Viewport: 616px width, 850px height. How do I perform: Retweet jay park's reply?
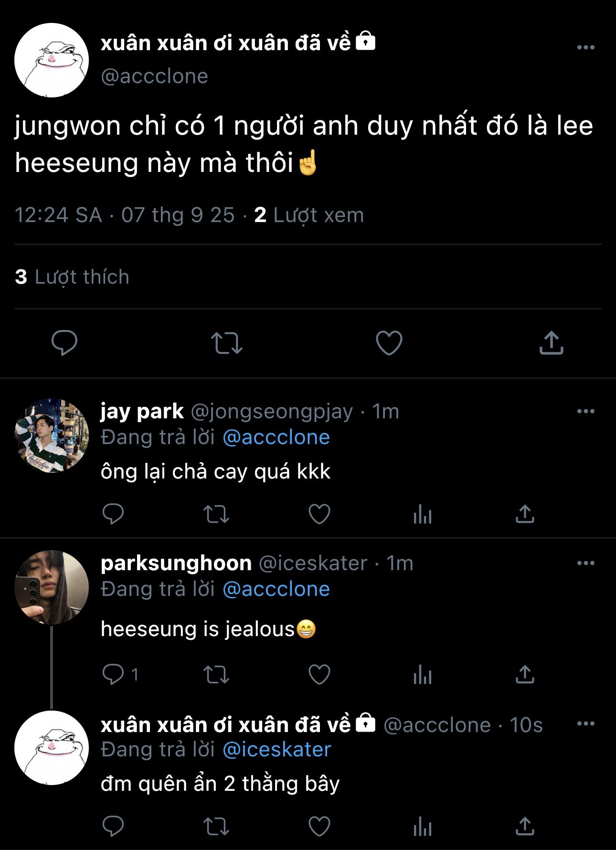216,514
